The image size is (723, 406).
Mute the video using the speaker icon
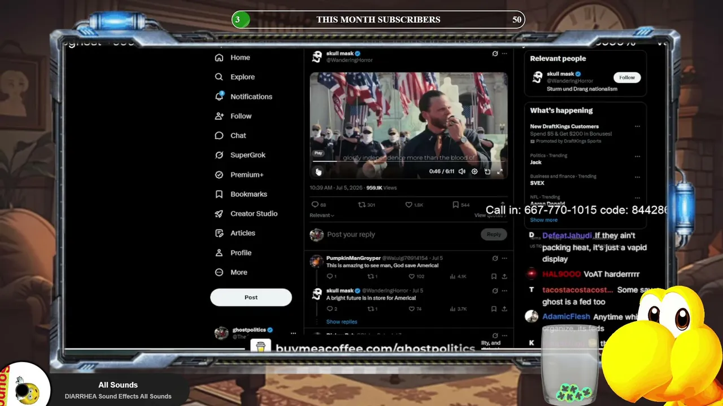(x=462, y=171)
